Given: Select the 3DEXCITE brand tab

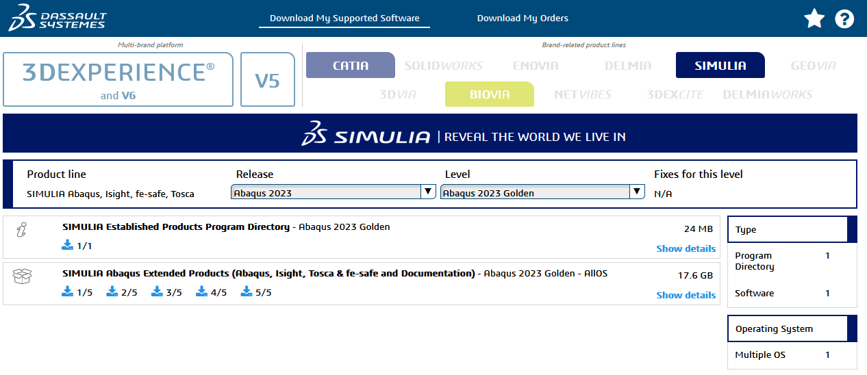Looking at the screenshot, I should pos(675,94).
